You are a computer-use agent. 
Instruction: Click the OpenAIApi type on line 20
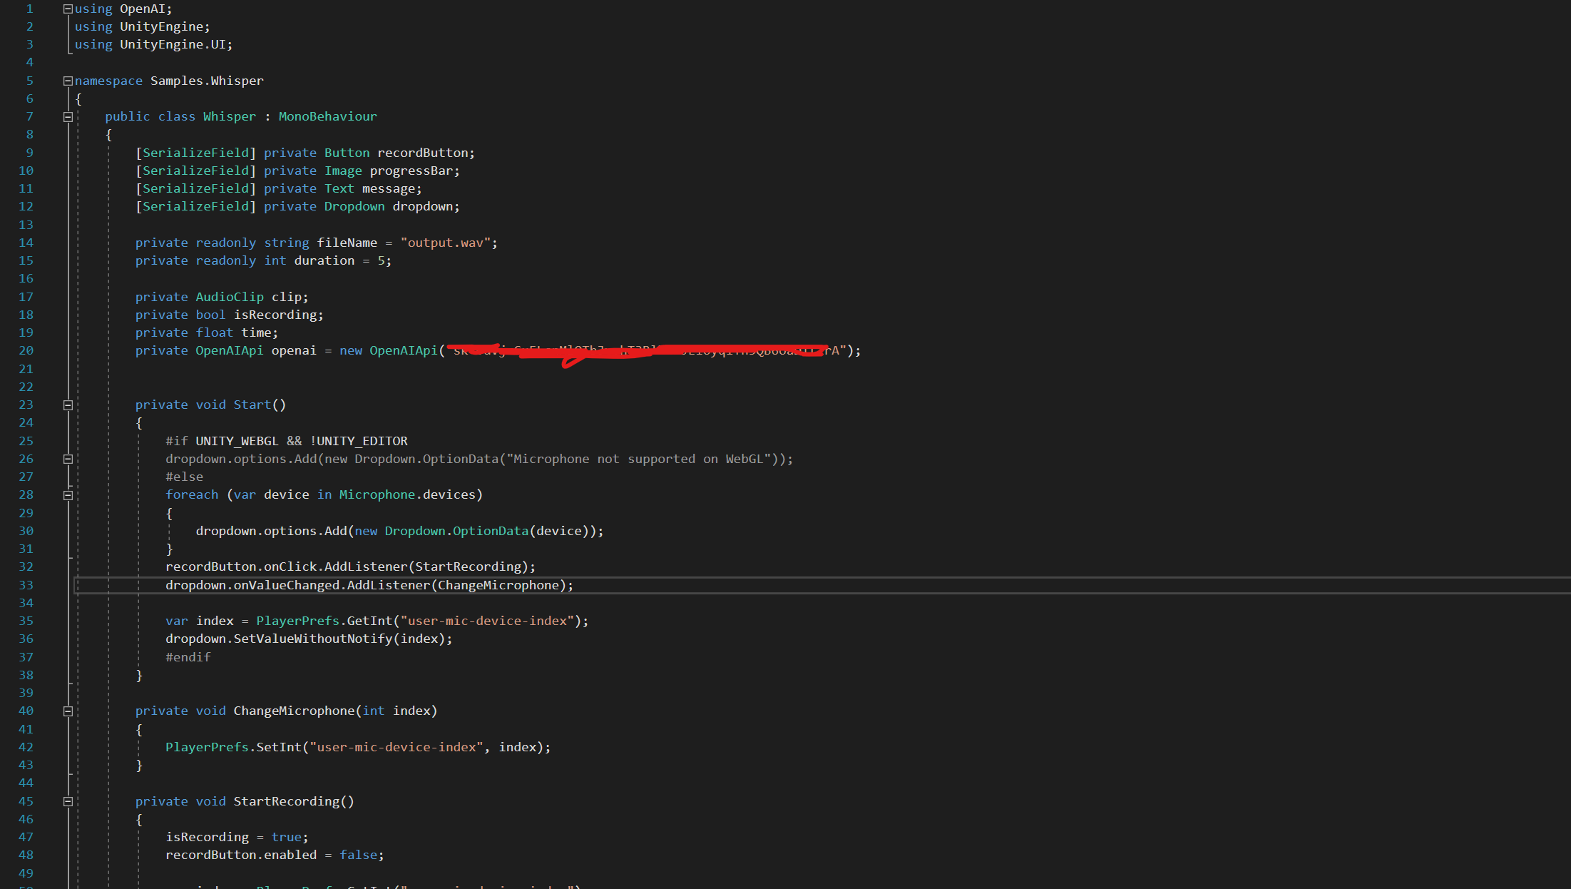(229, 350)
